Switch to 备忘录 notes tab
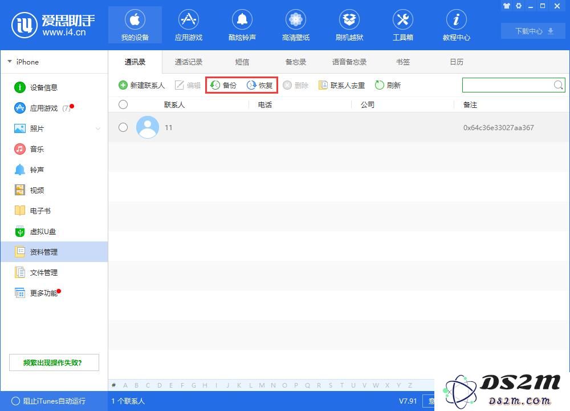The height and width of the screenshot is (411, 570). click(295, 62)
